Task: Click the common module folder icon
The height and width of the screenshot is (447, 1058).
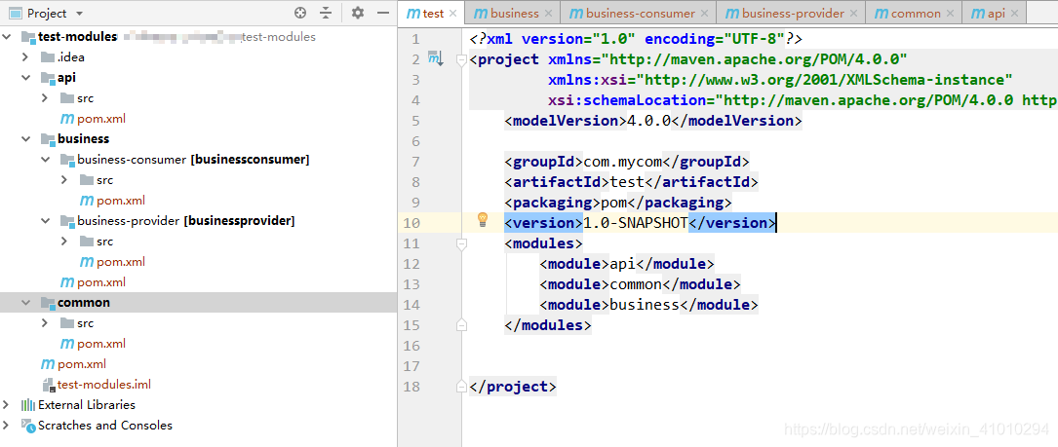Action: point(47,303)
